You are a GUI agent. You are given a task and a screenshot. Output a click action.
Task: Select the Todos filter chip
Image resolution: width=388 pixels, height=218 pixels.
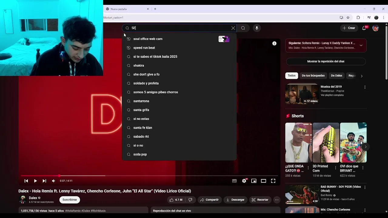click(292, 76)
